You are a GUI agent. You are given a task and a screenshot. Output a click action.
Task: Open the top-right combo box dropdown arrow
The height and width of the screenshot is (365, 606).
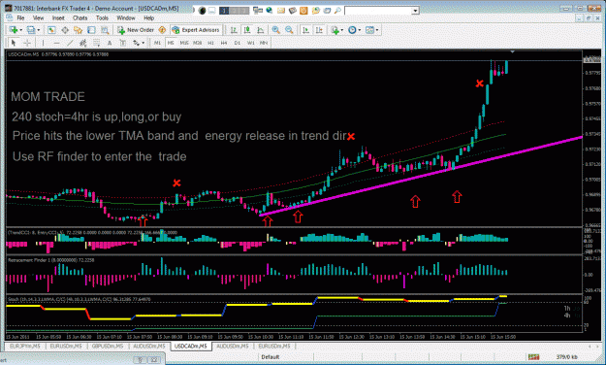pyautogui.click(x=415, y=11)
